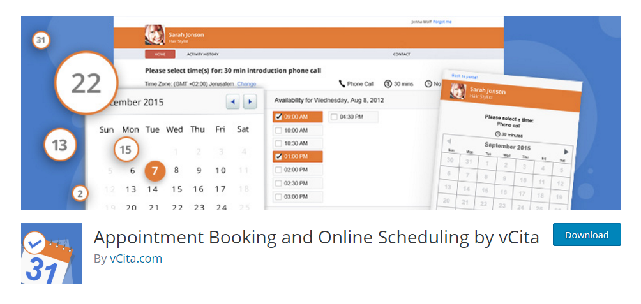Click the Jenna Wolf user name
Viewport: 641px width, 304px height.
pyautogui.click(x=421, y=22)
